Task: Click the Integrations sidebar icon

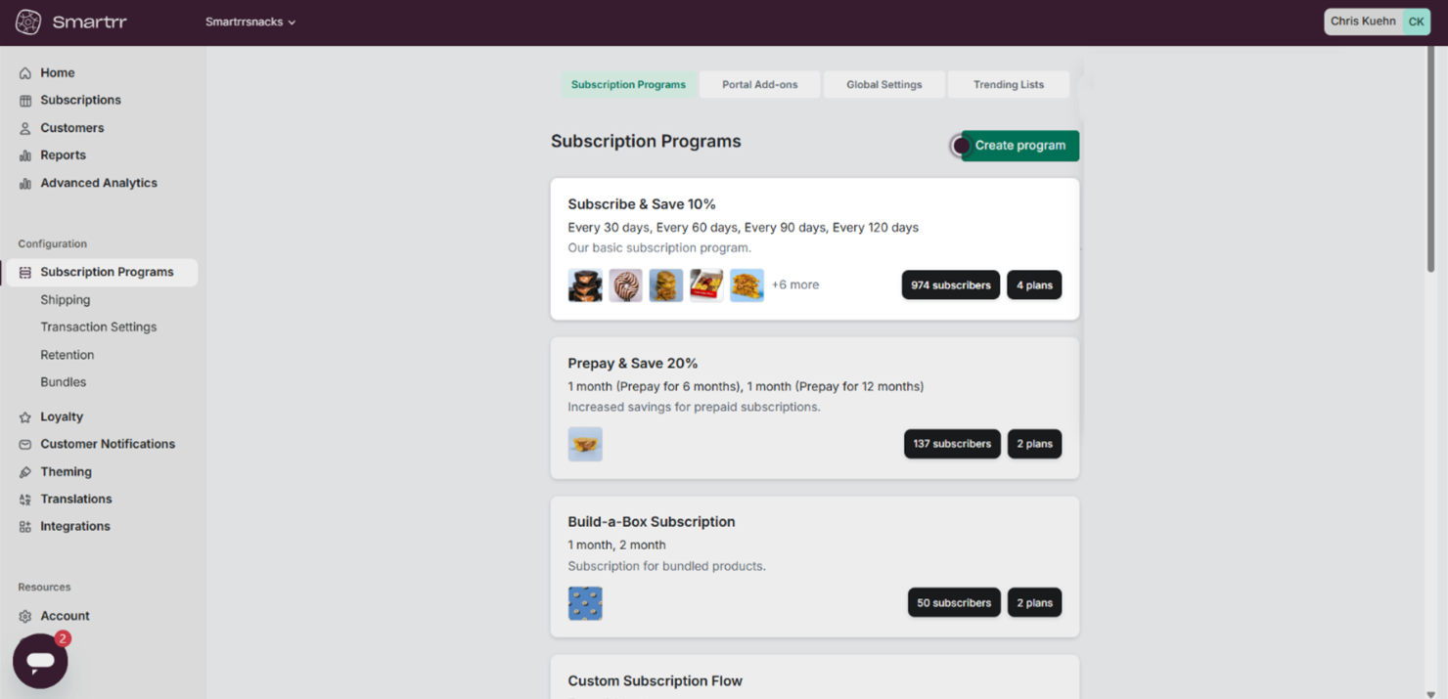Action: coord(27,526)
